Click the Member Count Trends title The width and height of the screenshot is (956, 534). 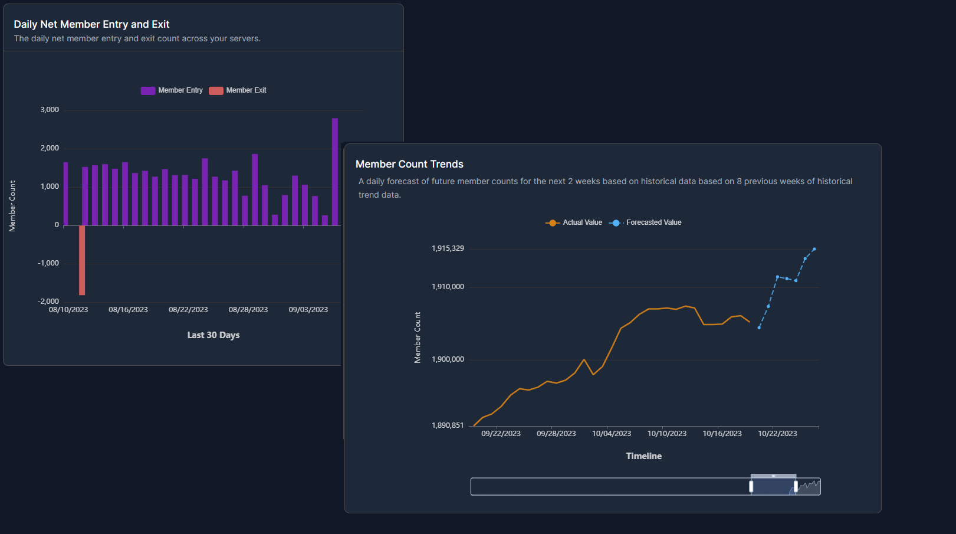[409, 164]
